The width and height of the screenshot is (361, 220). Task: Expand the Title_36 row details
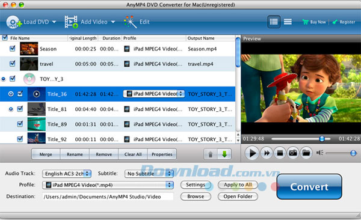point(11,94)
